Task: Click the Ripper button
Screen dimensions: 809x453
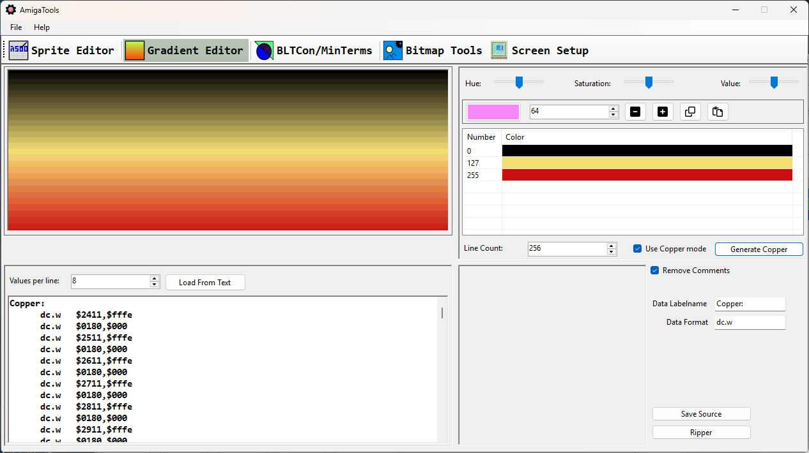Action: tap(701, 433)
